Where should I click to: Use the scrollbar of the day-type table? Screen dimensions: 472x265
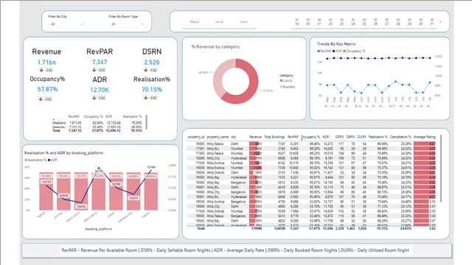pos(147,122)
